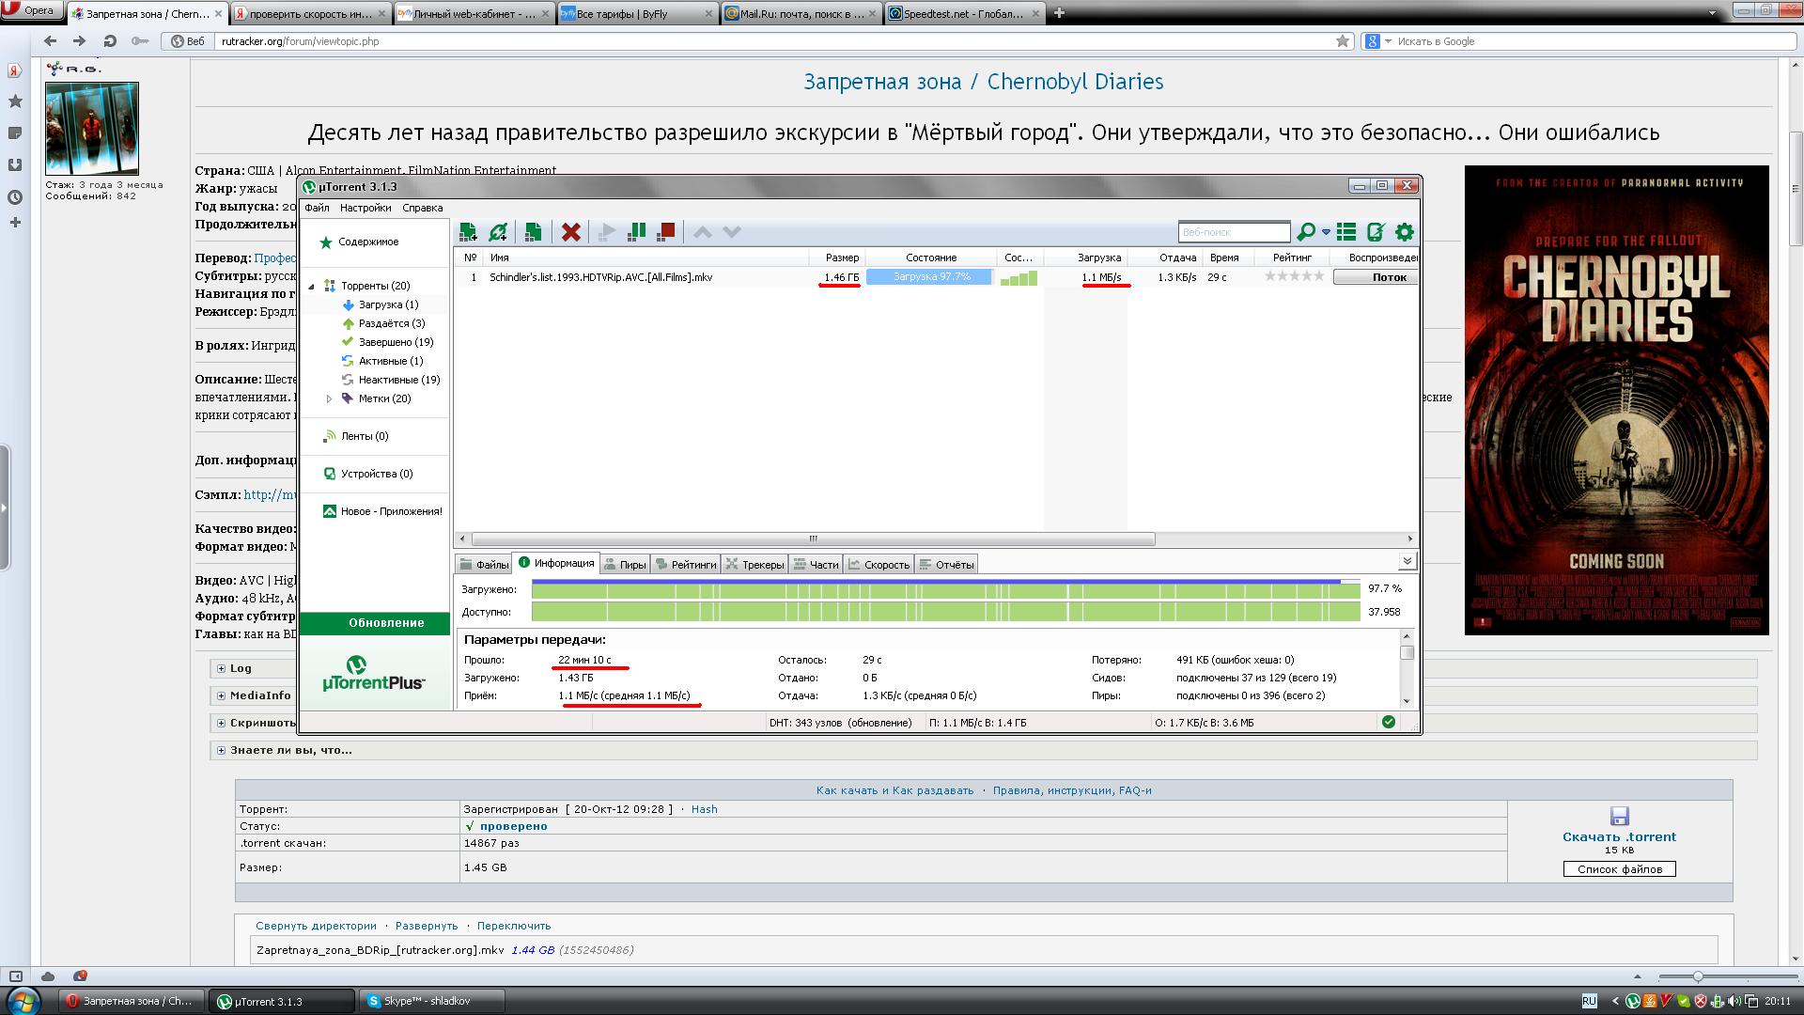
Task: Switch to the Пиры tab
Action: coord(624,565)
